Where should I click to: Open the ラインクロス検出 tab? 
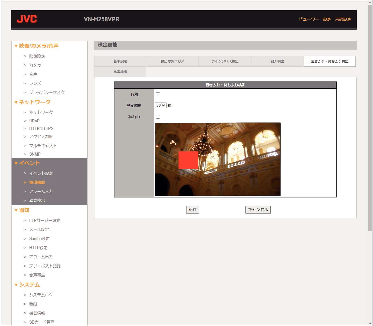pos(225,61)
